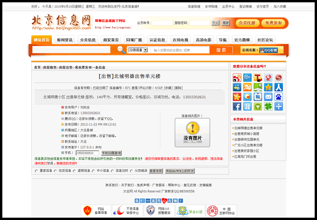Share by email envelope icon
This screenshot has height=220, width=317.
coord(268,97)
